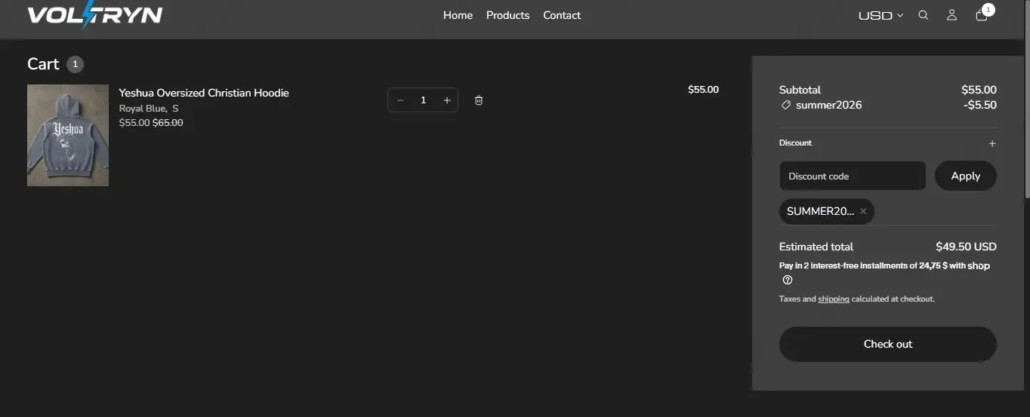Select the struck-through $65.00 price
Image resolution: width=1030 pixels, height=417 pixels.
pyautogui.click(x=168, y=122)
